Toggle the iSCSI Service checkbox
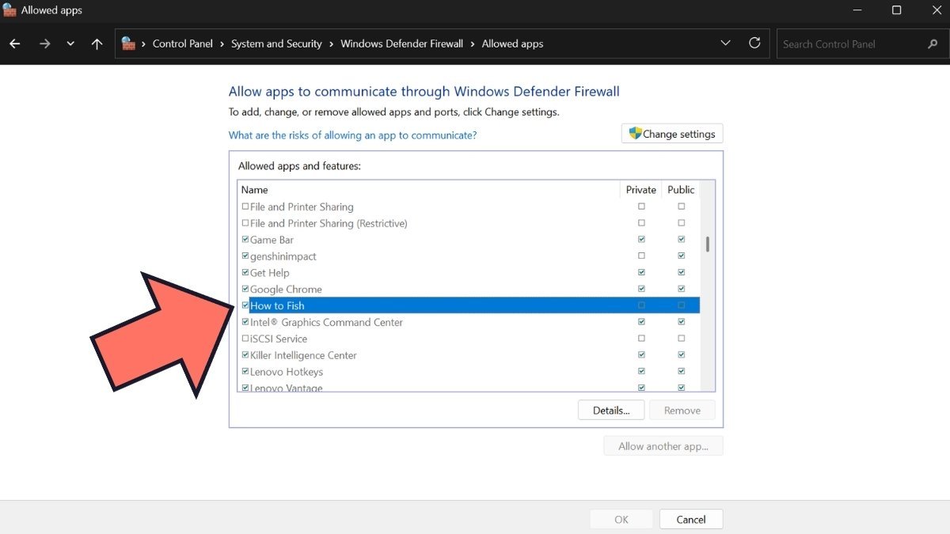Screen dimensions: 950x534 pyautogui.click(x=245, y=339)
